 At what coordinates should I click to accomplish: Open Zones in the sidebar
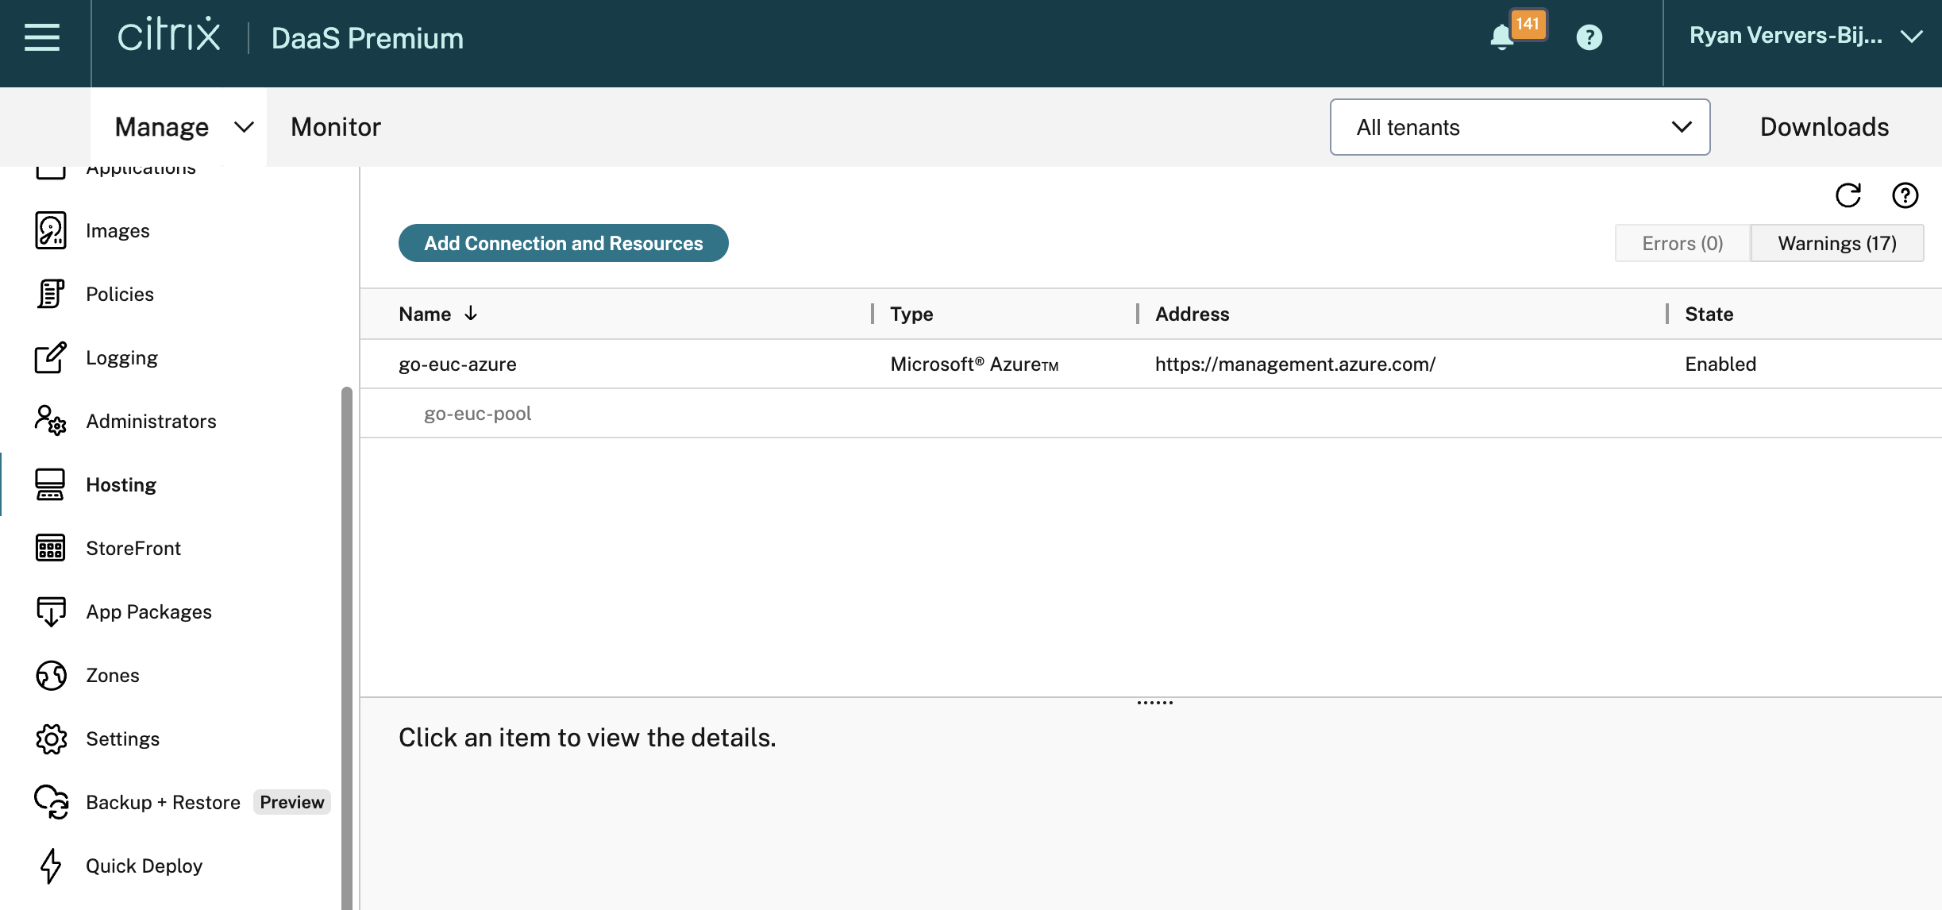pyautogui.click(x=113, y=675)
